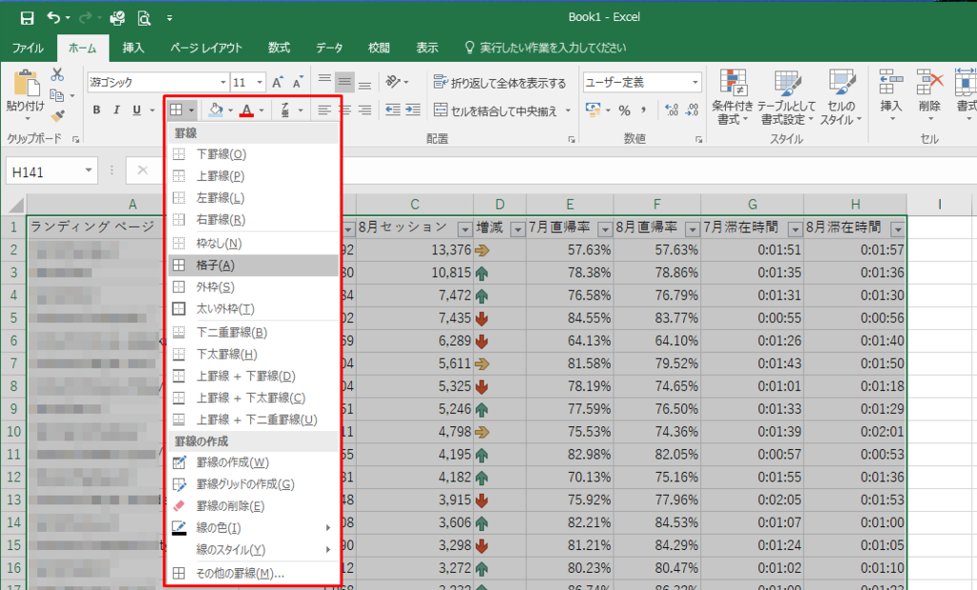Select 枠なし(N) no border option
The image size is (977, 590).
pos(254,243)
